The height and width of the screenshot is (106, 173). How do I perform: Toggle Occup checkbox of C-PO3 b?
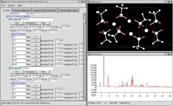(x=60, y=76)
